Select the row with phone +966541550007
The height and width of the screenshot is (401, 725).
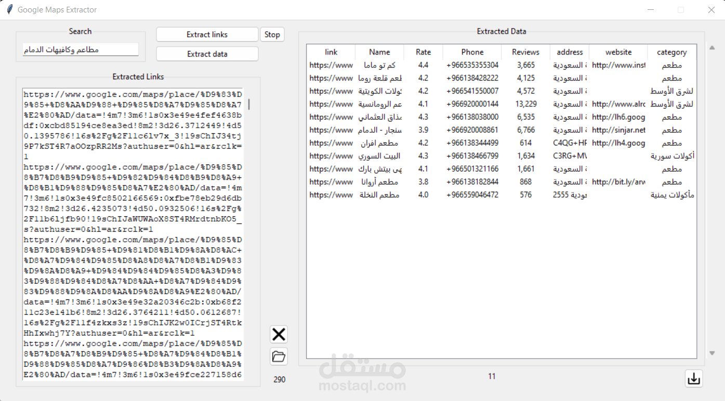coord(472,91)
